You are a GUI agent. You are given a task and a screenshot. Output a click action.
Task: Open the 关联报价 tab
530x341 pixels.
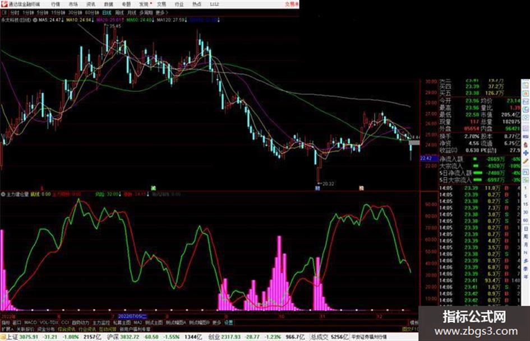(25, 329)
